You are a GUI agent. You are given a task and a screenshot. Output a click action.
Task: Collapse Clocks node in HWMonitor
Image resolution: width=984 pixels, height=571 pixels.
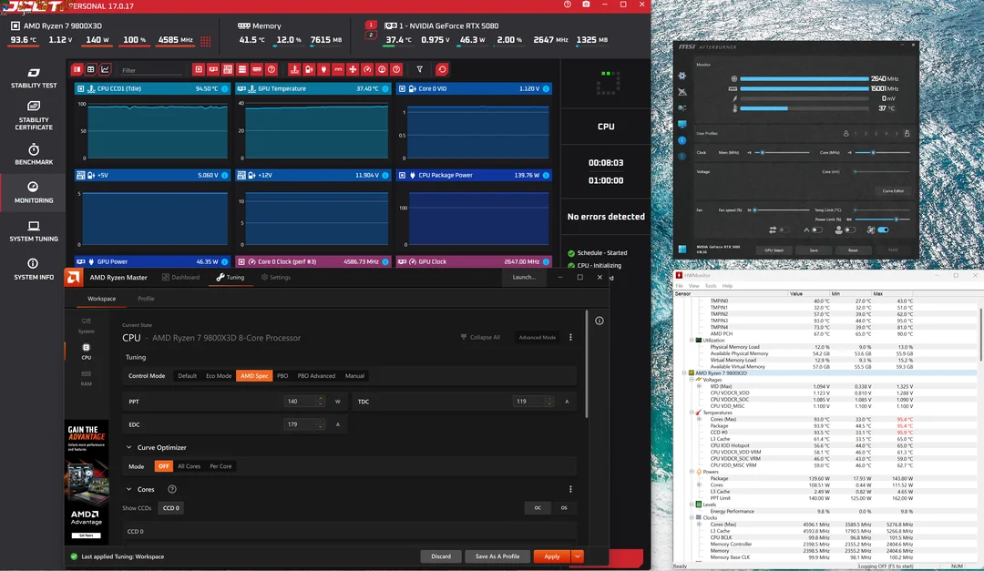tap(692, 517)
